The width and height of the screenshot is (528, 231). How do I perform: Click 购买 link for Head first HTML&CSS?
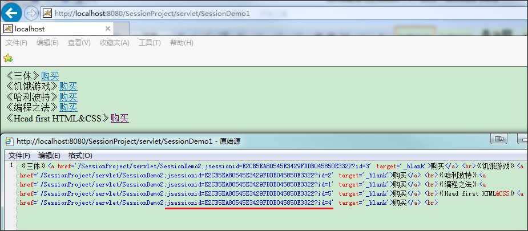tap(119, 119)
